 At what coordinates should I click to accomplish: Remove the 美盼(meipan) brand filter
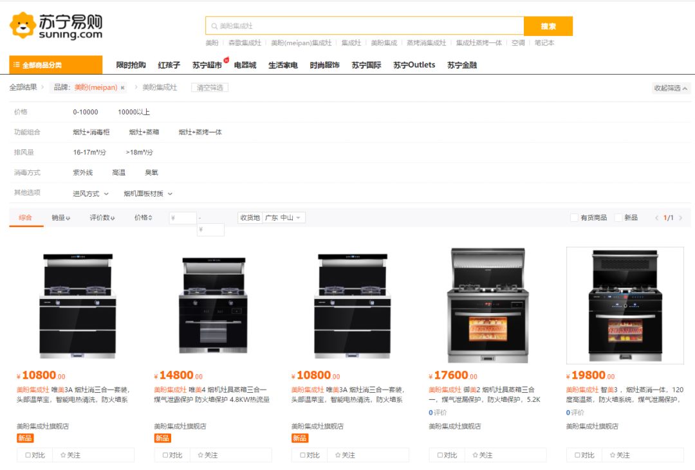coord(123,87)
